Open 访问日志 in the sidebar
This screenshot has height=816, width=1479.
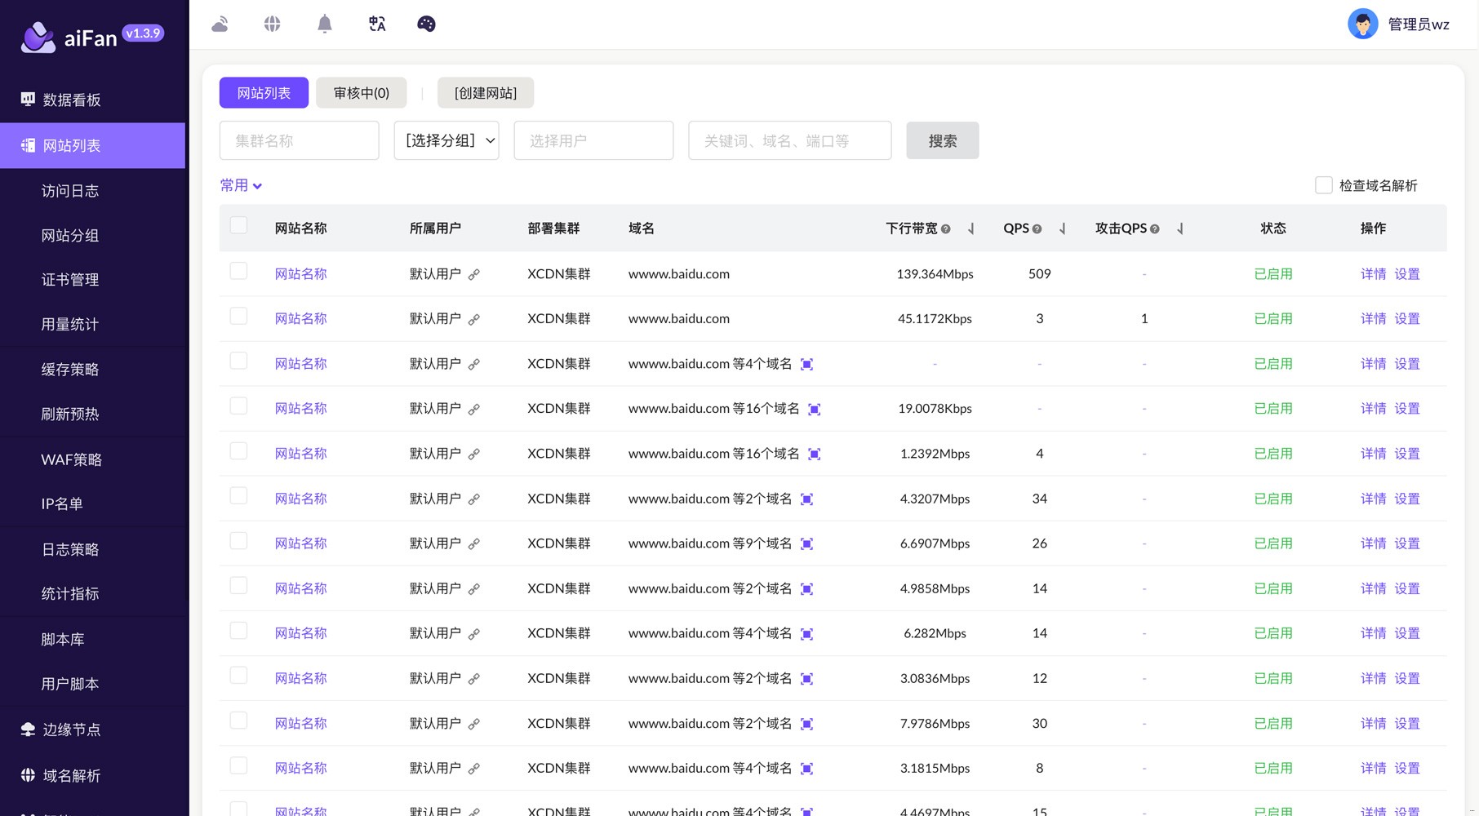pos(70,191)
